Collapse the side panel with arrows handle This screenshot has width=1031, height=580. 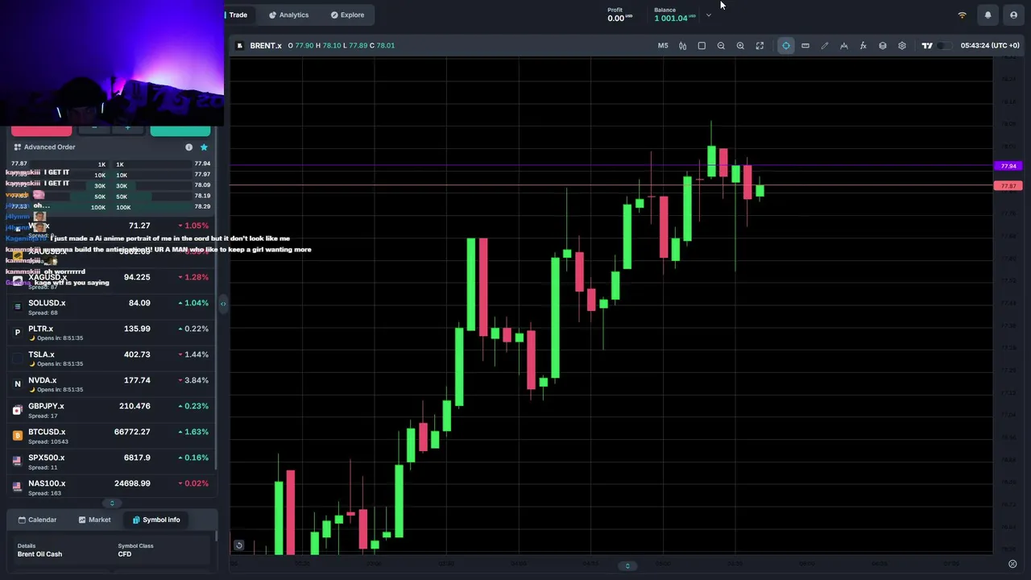223,304
